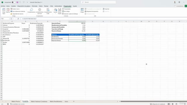The image size is (187, 105).
Task: Select the Desviación Estándar row label
Action: click(x=60, y=38)
